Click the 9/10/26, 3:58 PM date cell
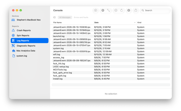The height and width of the screenshot is (111, 181). [x=102, y=27]
